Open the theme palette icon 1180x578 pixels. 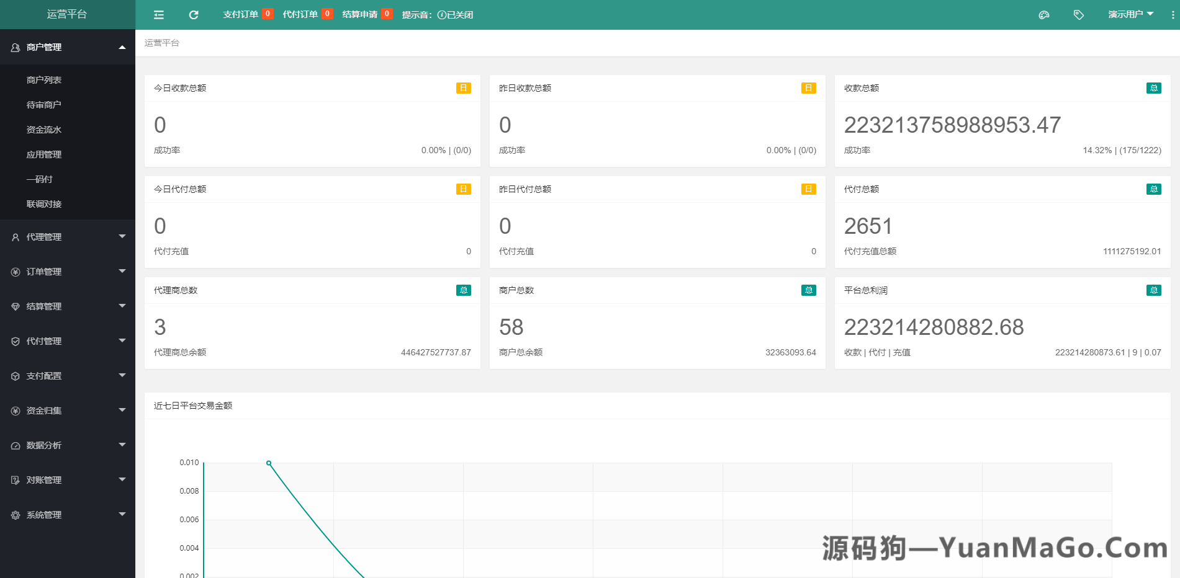1043,14
